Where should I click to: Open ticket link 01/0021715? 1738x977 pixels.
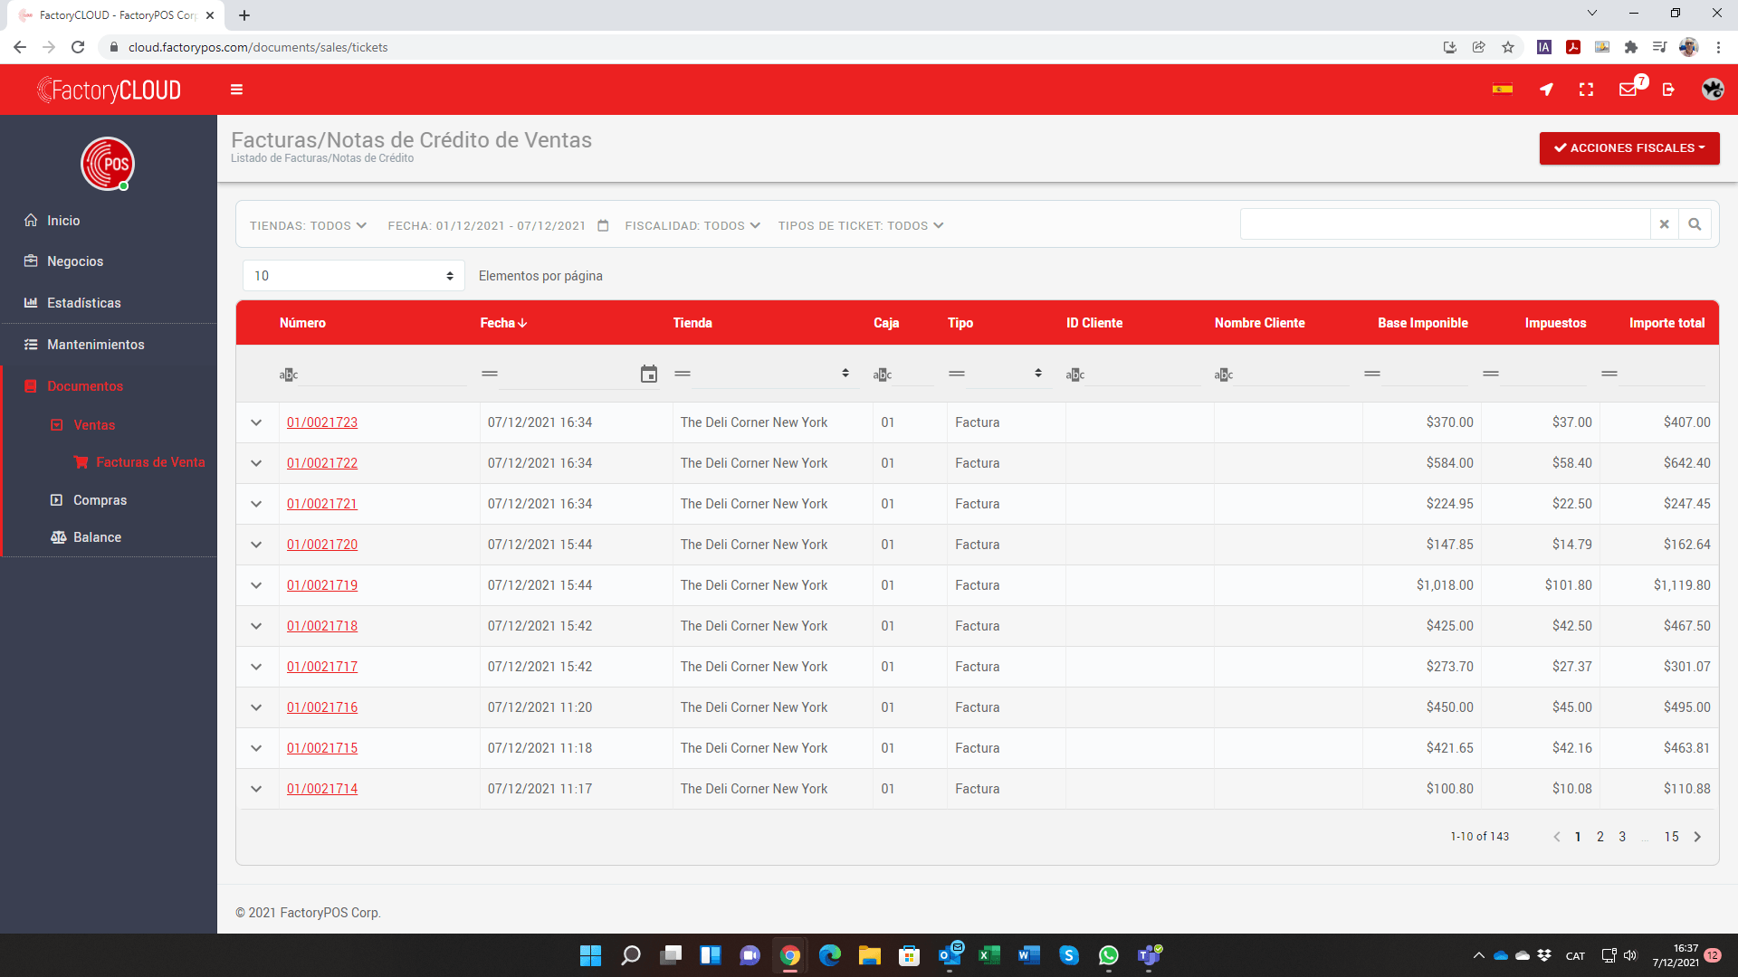click(x=322, y=748)
